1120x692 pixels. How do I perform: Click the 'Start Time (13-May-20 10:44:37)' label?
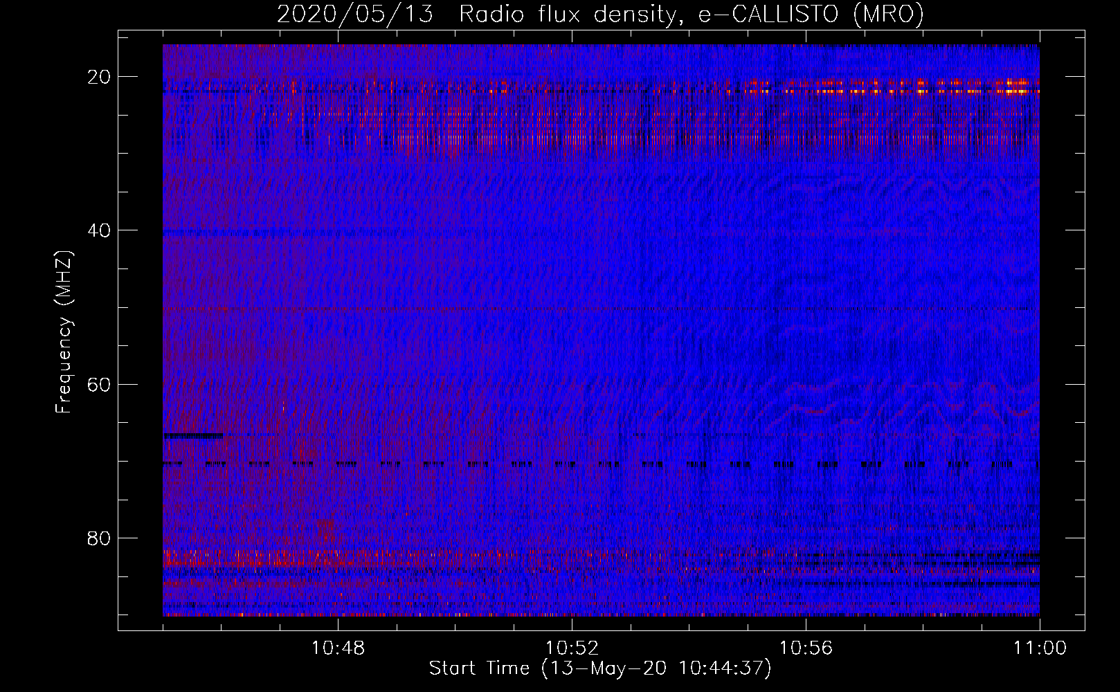600,668
